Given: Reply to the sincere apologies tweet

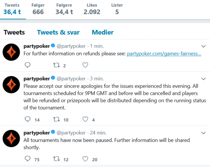Looking at the screenshot, I should coord(28,119).
